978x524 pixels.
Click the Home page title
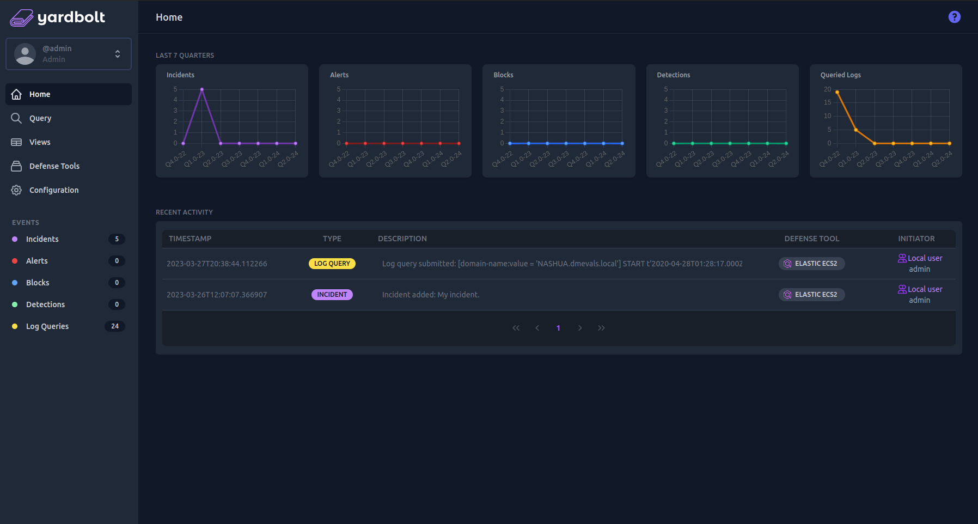(x=169, y=17)
